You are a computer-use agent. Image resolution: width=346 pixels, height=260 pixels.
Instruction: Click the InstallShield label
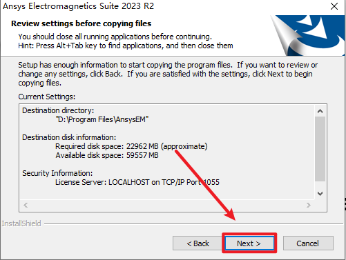pos(21,223)
